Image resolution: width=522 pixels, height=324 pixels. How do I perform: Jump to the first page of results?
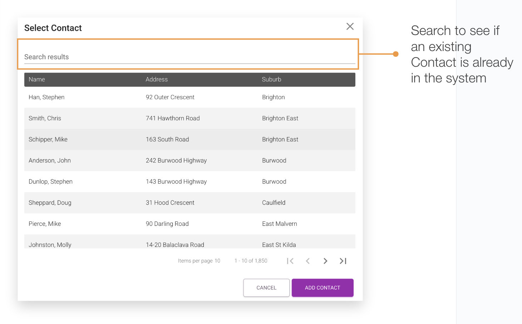coord(290,261)
